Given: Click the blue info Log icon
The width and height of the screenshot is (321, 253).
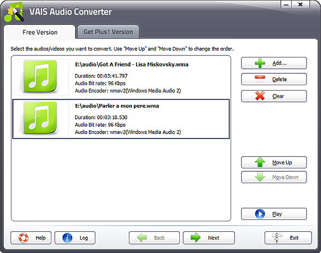Looking at the screenshot, I should 67,238.
